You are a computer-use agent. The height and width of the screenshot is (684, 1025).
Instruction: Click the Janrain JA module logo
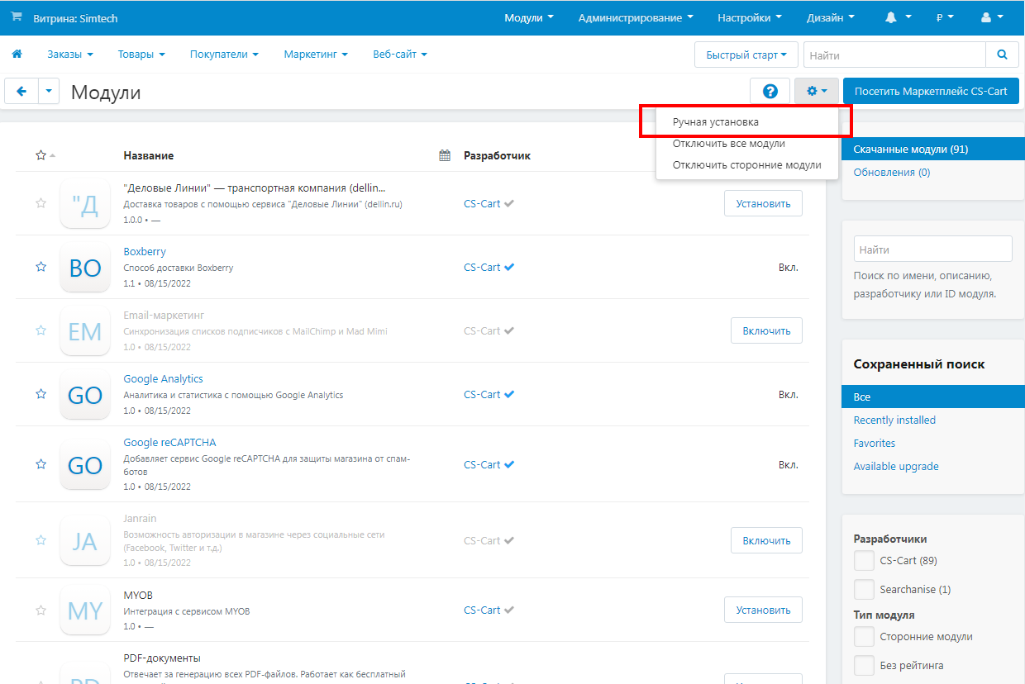85,540
